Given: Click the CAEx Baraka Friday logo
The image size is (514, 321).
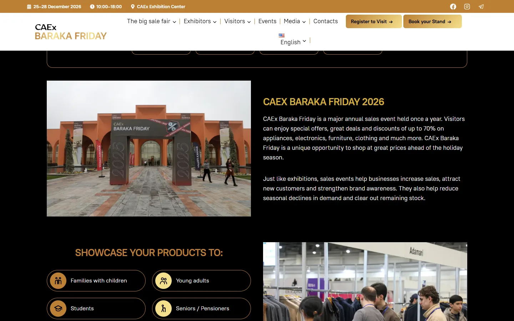Looking at the screenshot, I should [x=71, y=32].
